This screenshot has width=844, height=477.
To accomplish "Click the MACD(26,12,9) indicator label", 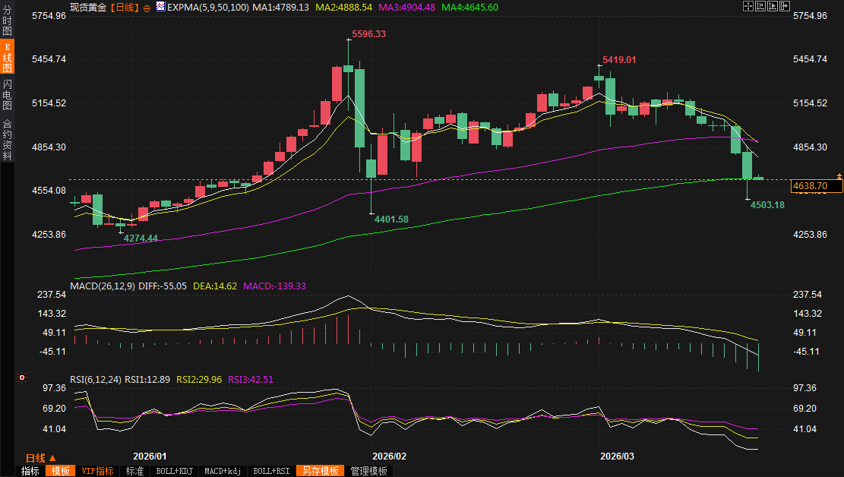I will coord(103,286).
